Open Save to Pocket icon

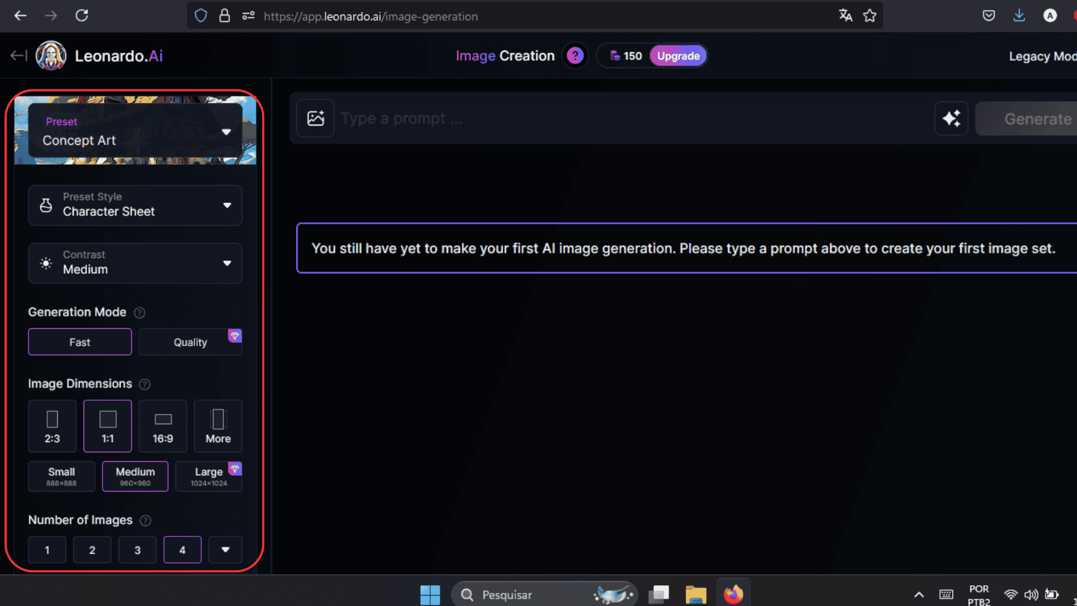[989, 16]
